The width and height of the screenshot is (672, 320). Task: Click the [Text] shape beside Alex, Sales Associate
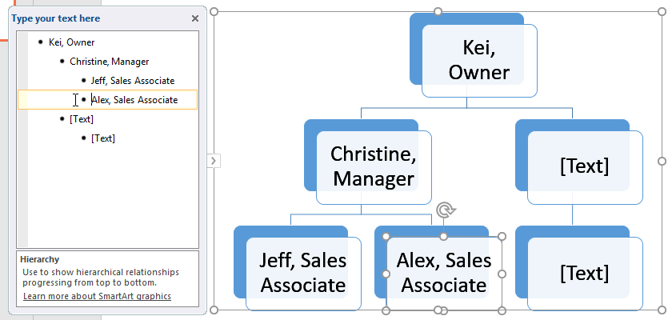(x=584, y=273)
